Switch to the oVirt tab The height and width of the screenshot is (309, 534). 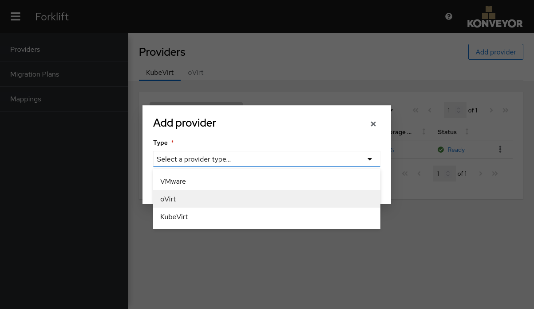(196, 72)
